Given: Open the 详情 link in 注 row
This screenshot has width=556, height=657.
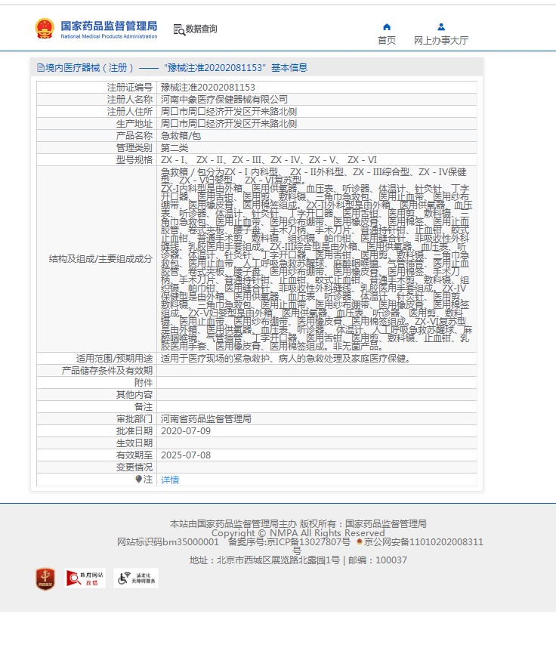Looking at the screenshot, I should tap(170, 480).
